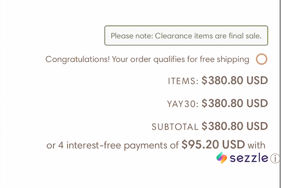Click the SUBTOTAL amount $380.80 USD
Image resolution: width=281 pixels, height=188 pixels.
[234, 126]
